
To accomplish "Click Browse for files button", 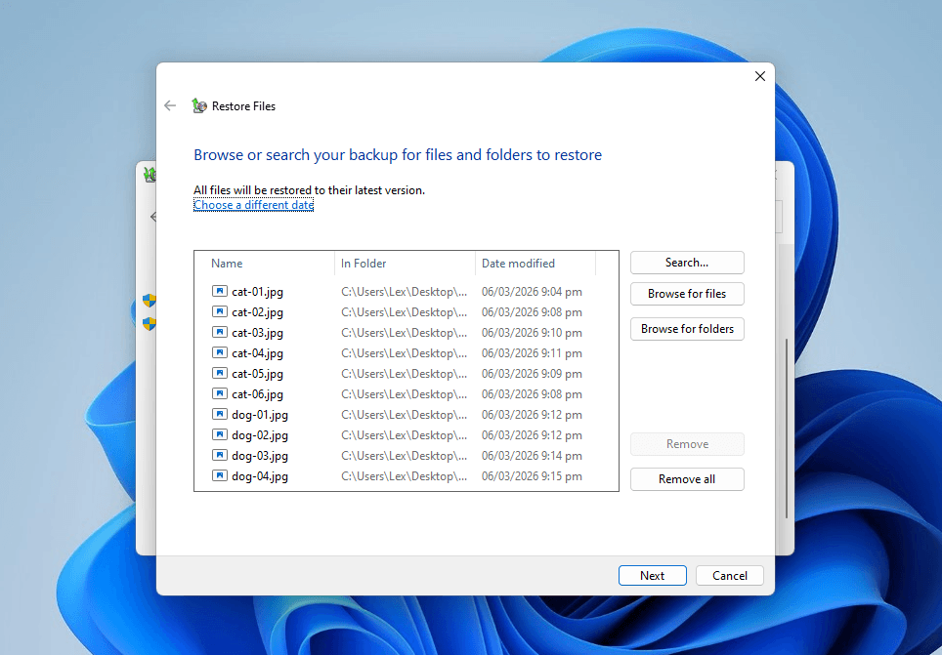I will pos(687,294).
